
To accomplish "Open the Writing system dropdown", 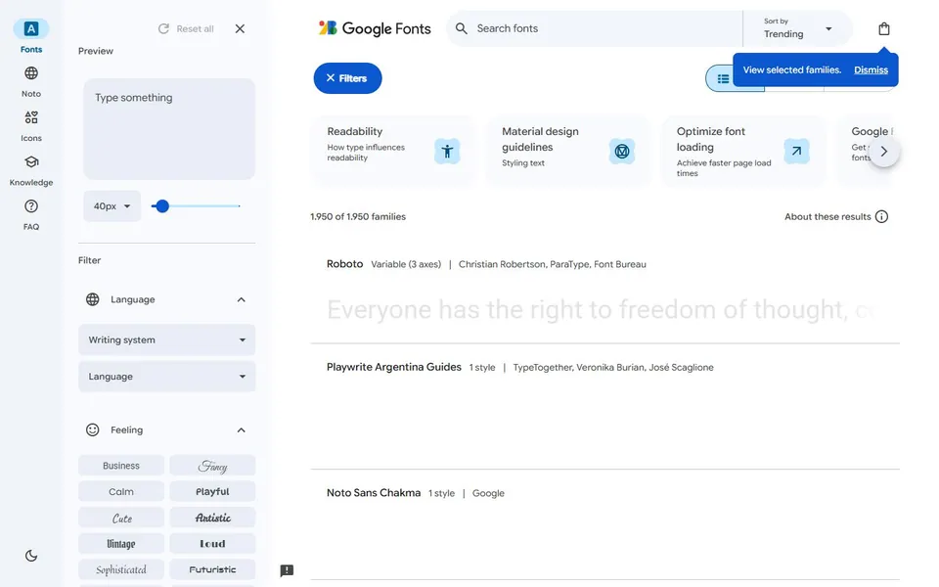I will (167, 339).
